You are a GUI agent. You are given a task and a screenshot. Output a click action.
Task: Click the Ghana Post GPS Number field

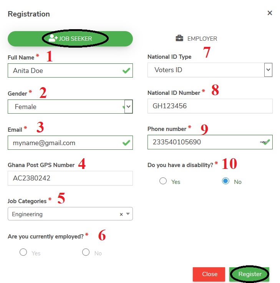click(x=70, y=178)
